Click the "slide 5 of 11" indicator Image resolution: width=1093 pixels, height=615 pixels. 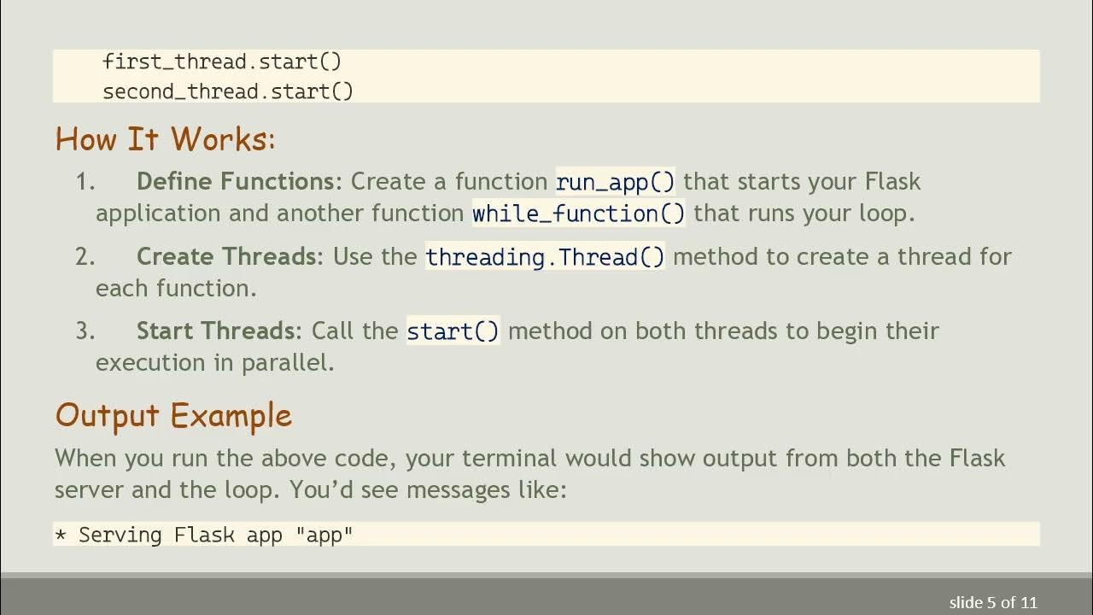(993, 602)
